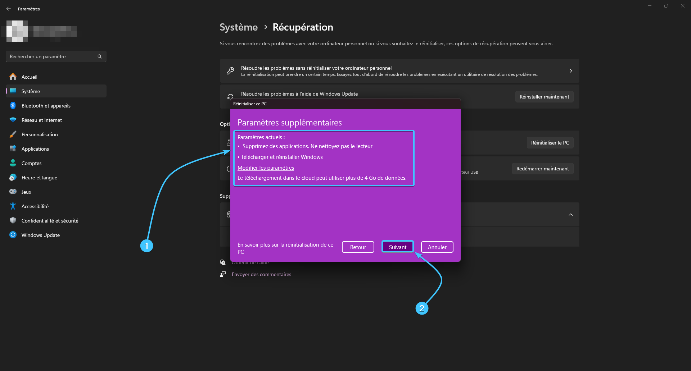
Task: Click the Suivant button in dialog
Action: (398, 247)
